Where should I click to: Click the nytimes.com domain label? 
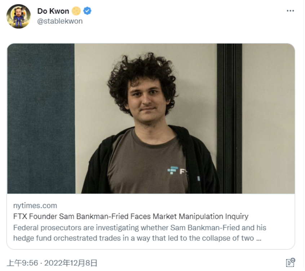[x=35, y=206]
